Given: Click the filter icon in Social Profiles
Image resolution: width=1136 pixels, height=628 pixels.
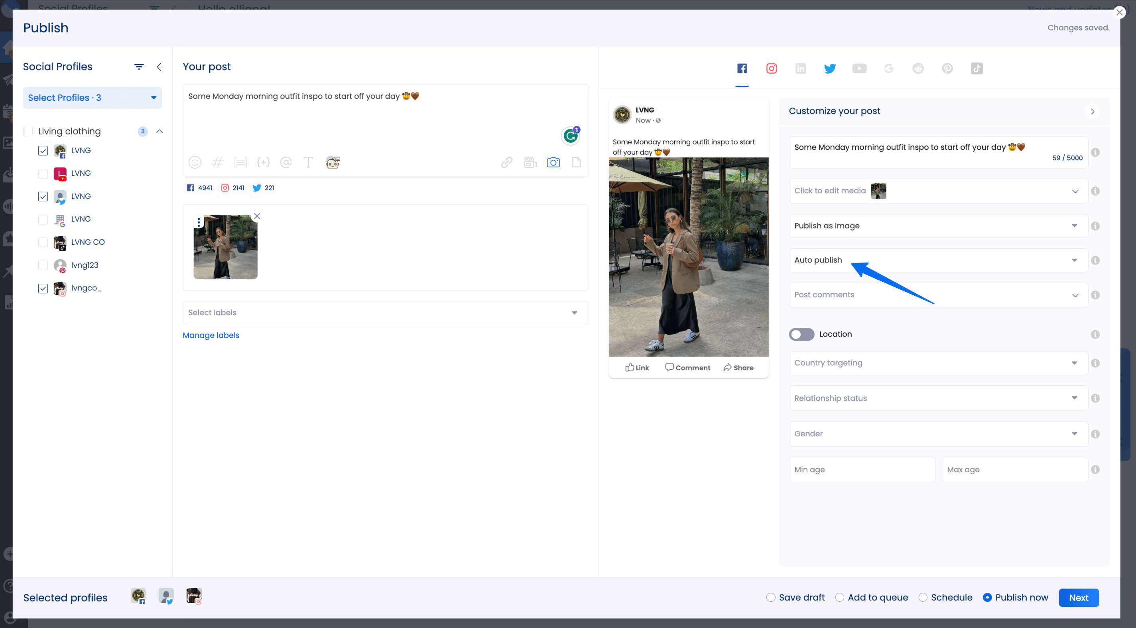Looking at the screenshot, I should [x=139, y=67].
